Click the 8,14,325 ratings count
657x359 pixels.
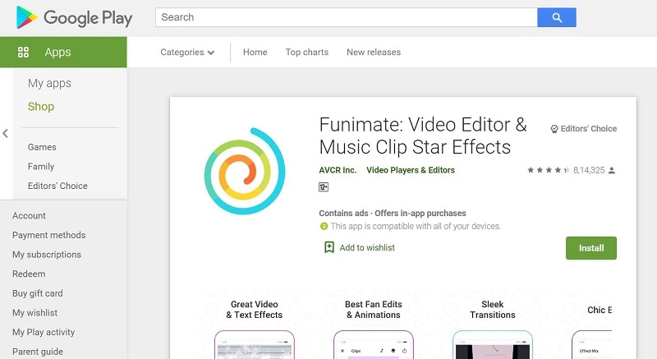coord(589,170)
